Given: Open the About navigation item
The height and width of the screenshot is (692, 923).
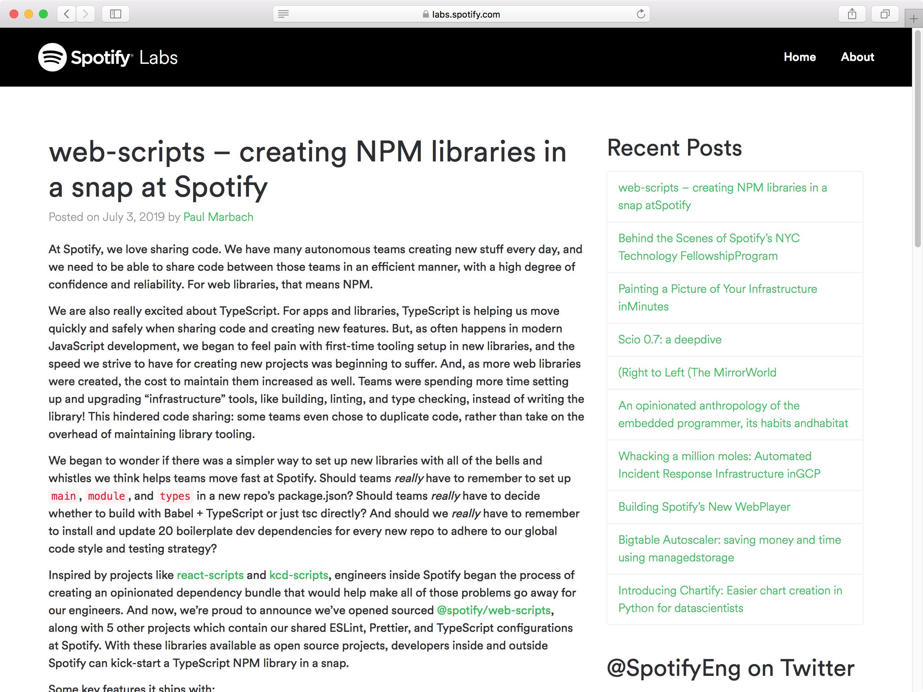Looking at the screenshot, I should pos(857,57).
